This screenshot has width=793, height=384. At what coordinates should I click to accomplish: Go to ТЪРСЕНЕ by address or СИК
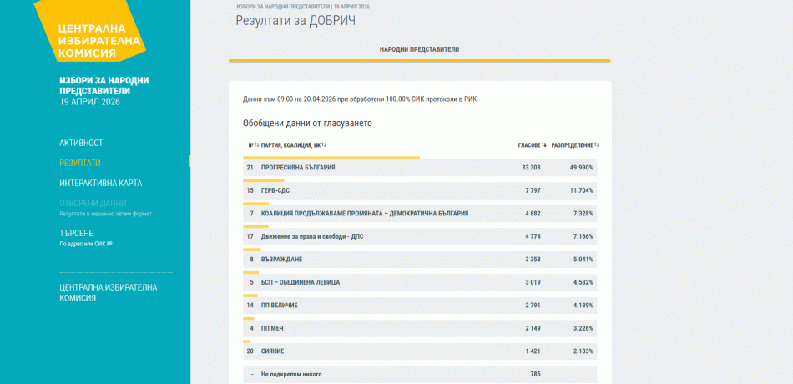(76, 233)
